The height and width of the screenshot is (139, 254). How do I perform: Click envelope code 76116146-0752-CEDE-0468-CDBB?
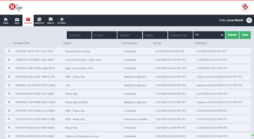35,119
